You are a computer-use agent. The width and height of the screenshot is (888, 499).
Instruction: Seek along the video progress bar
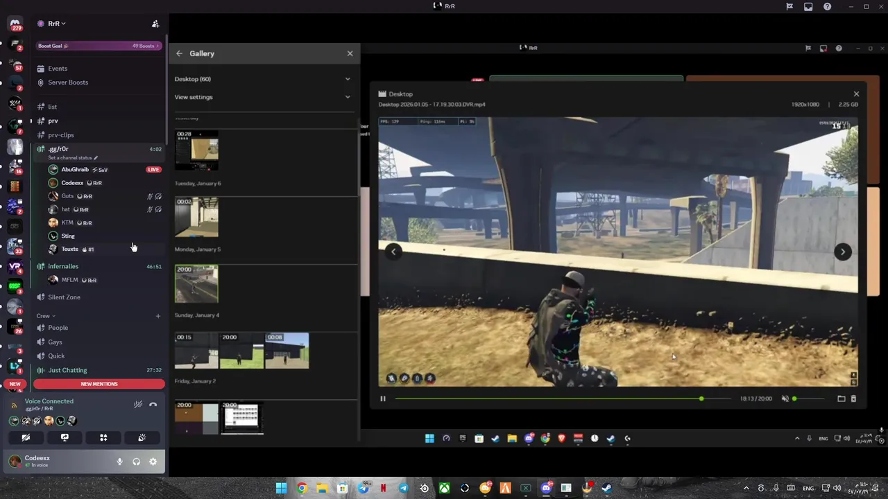pyautogui.click(x=562, y=399)
